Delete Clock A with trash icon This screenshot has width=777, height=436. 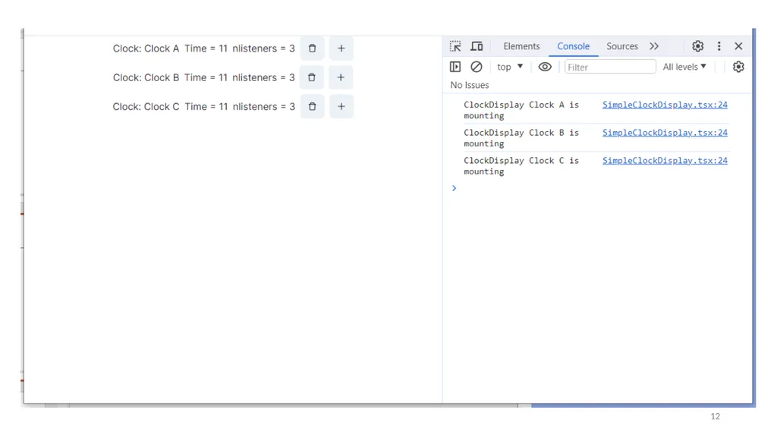[312, 49]
